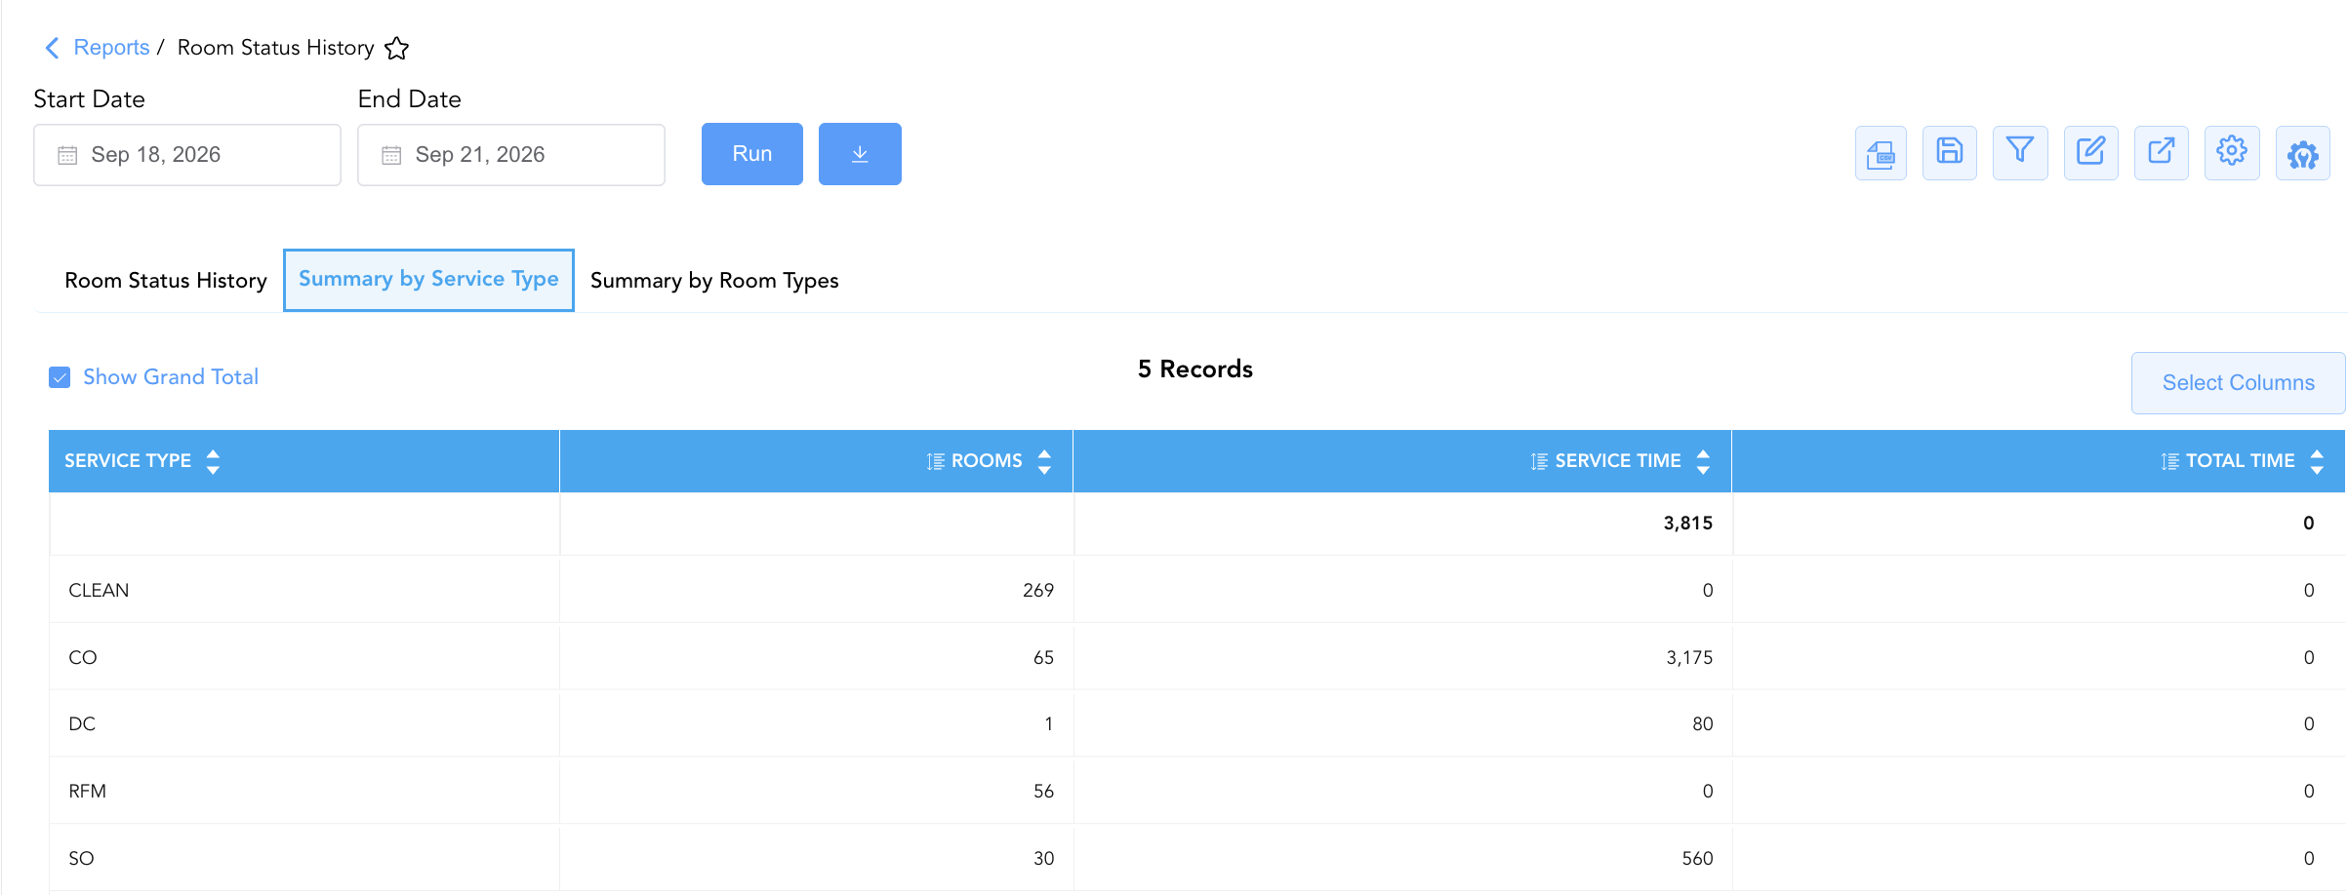Click the Show Grand Total label
The height and width of the screenshot is (895, 2348).
(171, 377)
